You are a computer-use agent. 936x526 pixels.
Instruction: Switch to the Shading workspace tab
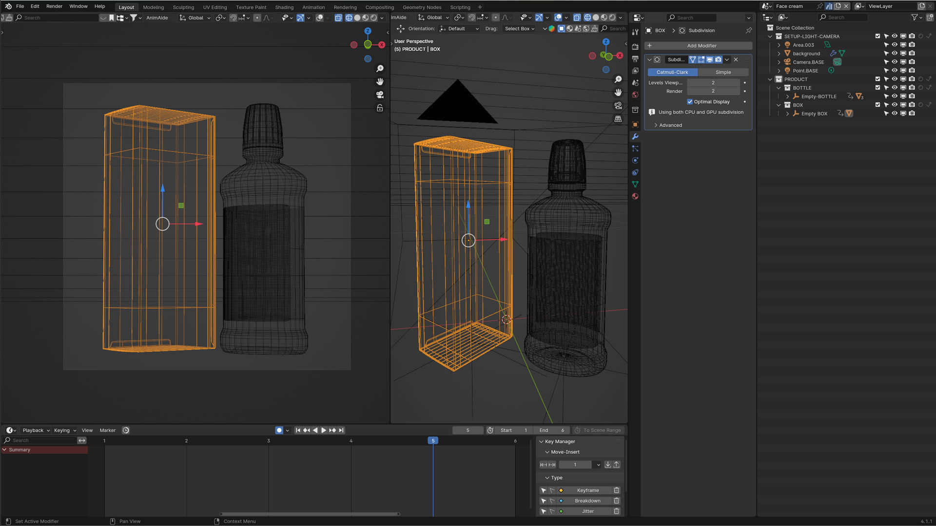coord(284,7)
